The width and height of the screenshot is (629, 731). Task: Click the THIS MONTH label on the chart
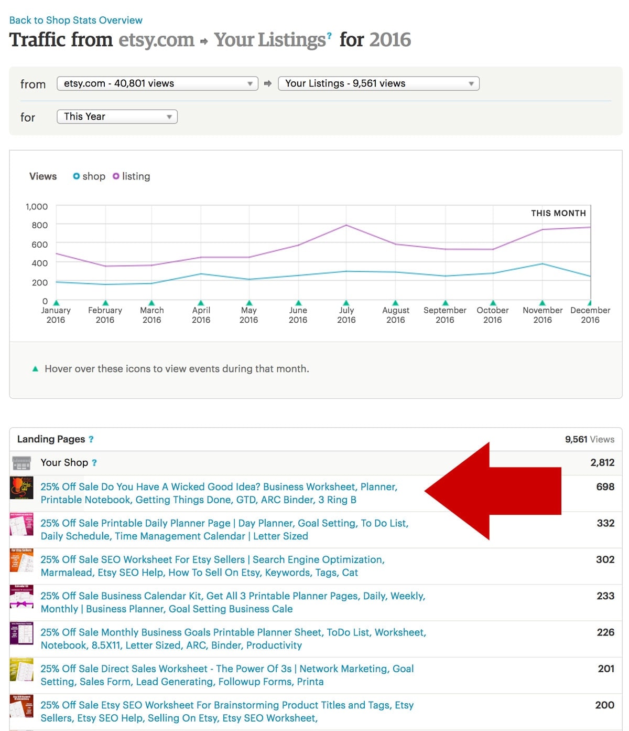pos(559,213)
